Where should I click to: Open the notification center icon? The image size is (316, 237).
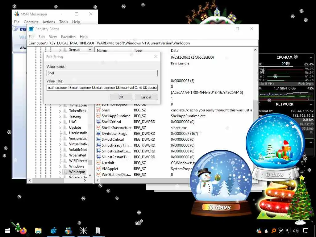[306, 231]
